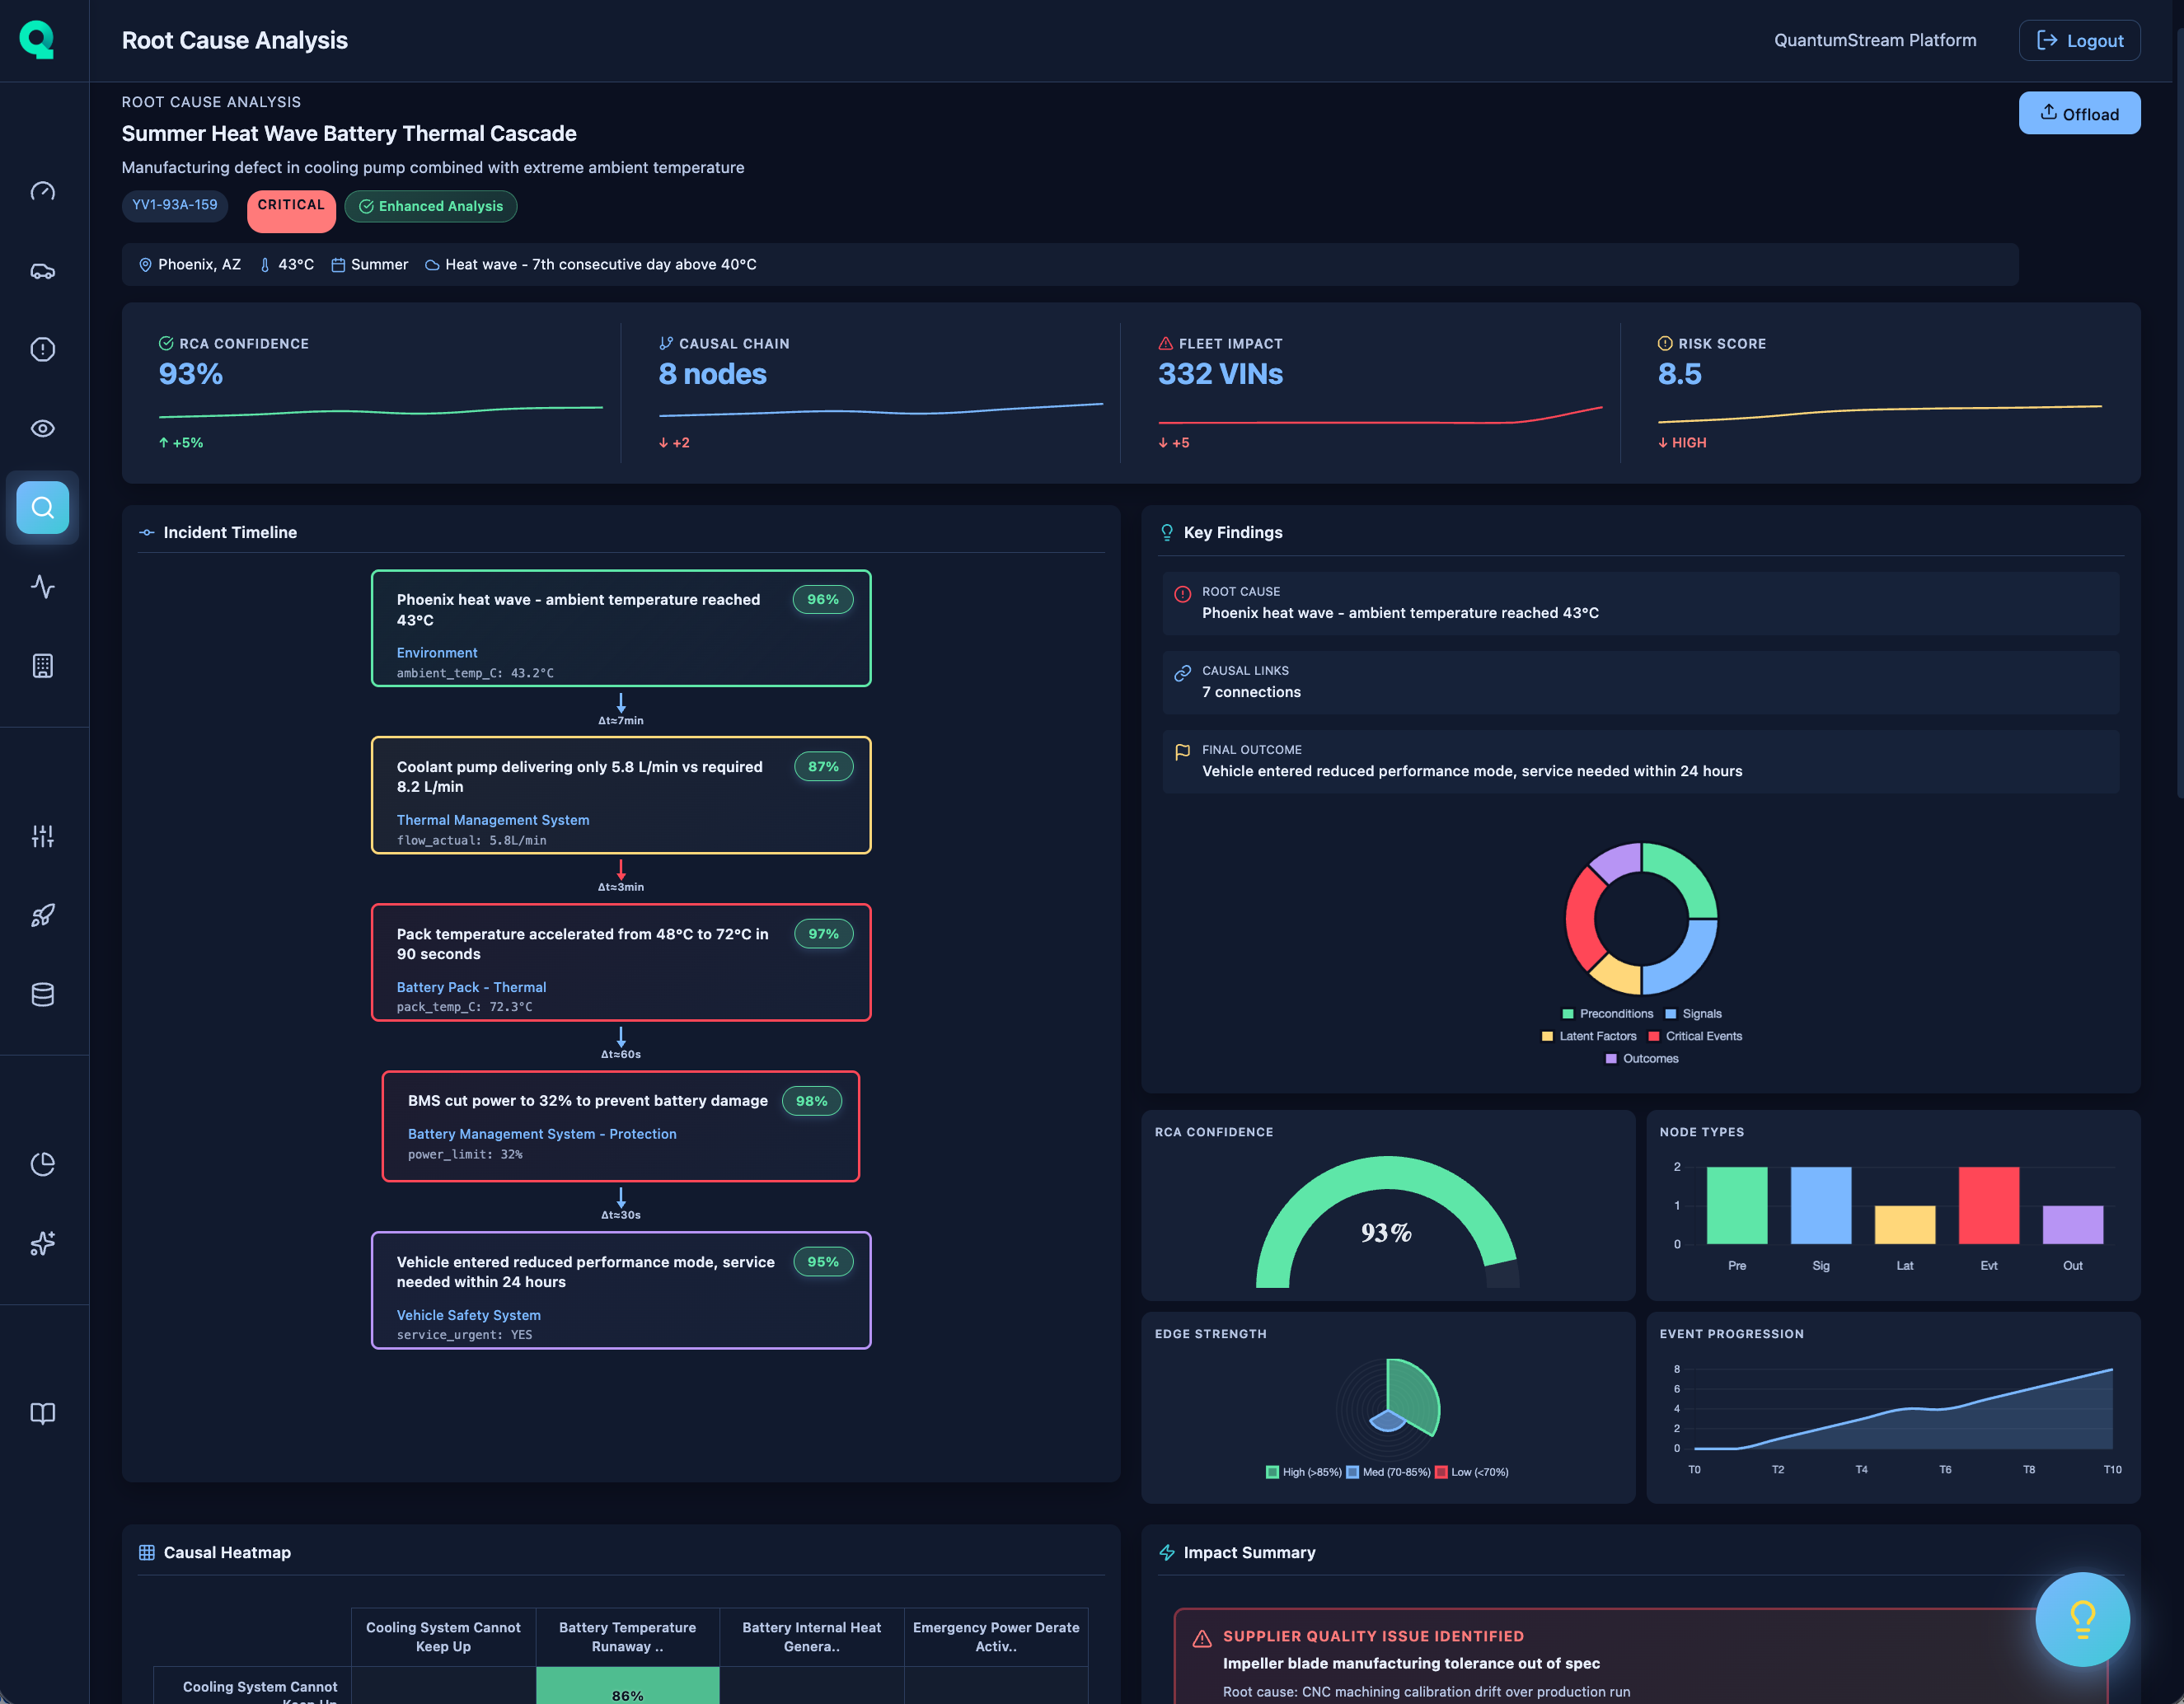Toggle the Enhanced Analysis badge
The height and width of the screenshot is (1704, 2184).
coord(430,206)
